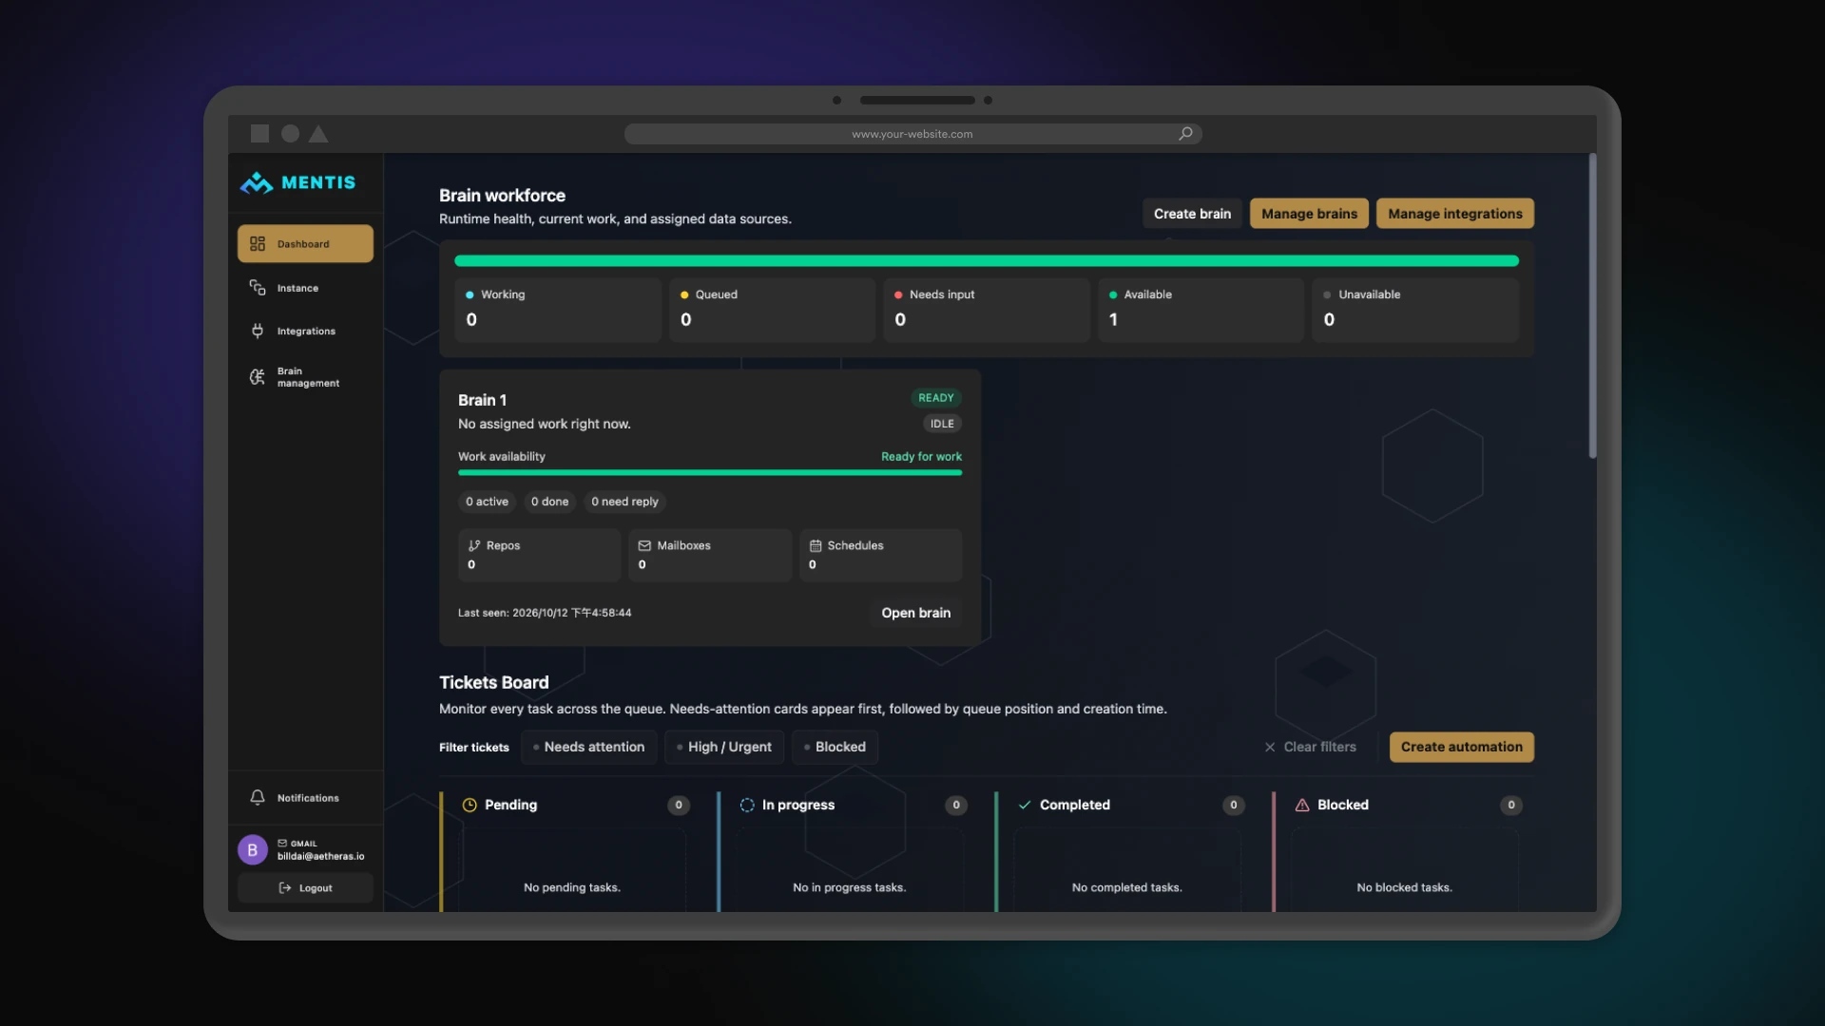Click the browser URL address field
This screenshot has width=1825, height=1026.
point(912,134)
